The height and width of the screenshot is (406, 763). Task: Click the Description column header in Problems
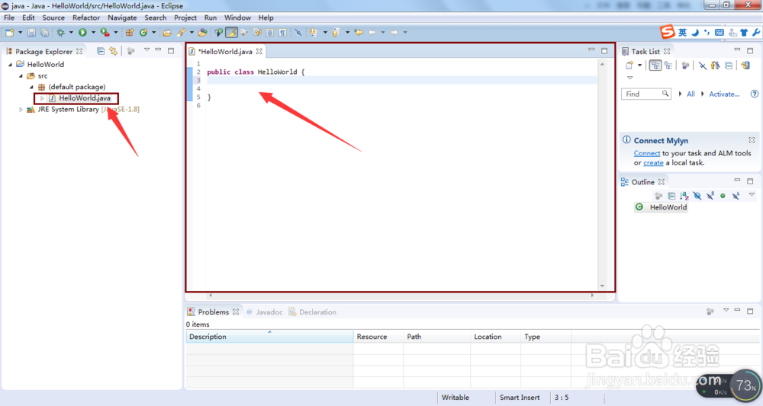tap(269, 337)
